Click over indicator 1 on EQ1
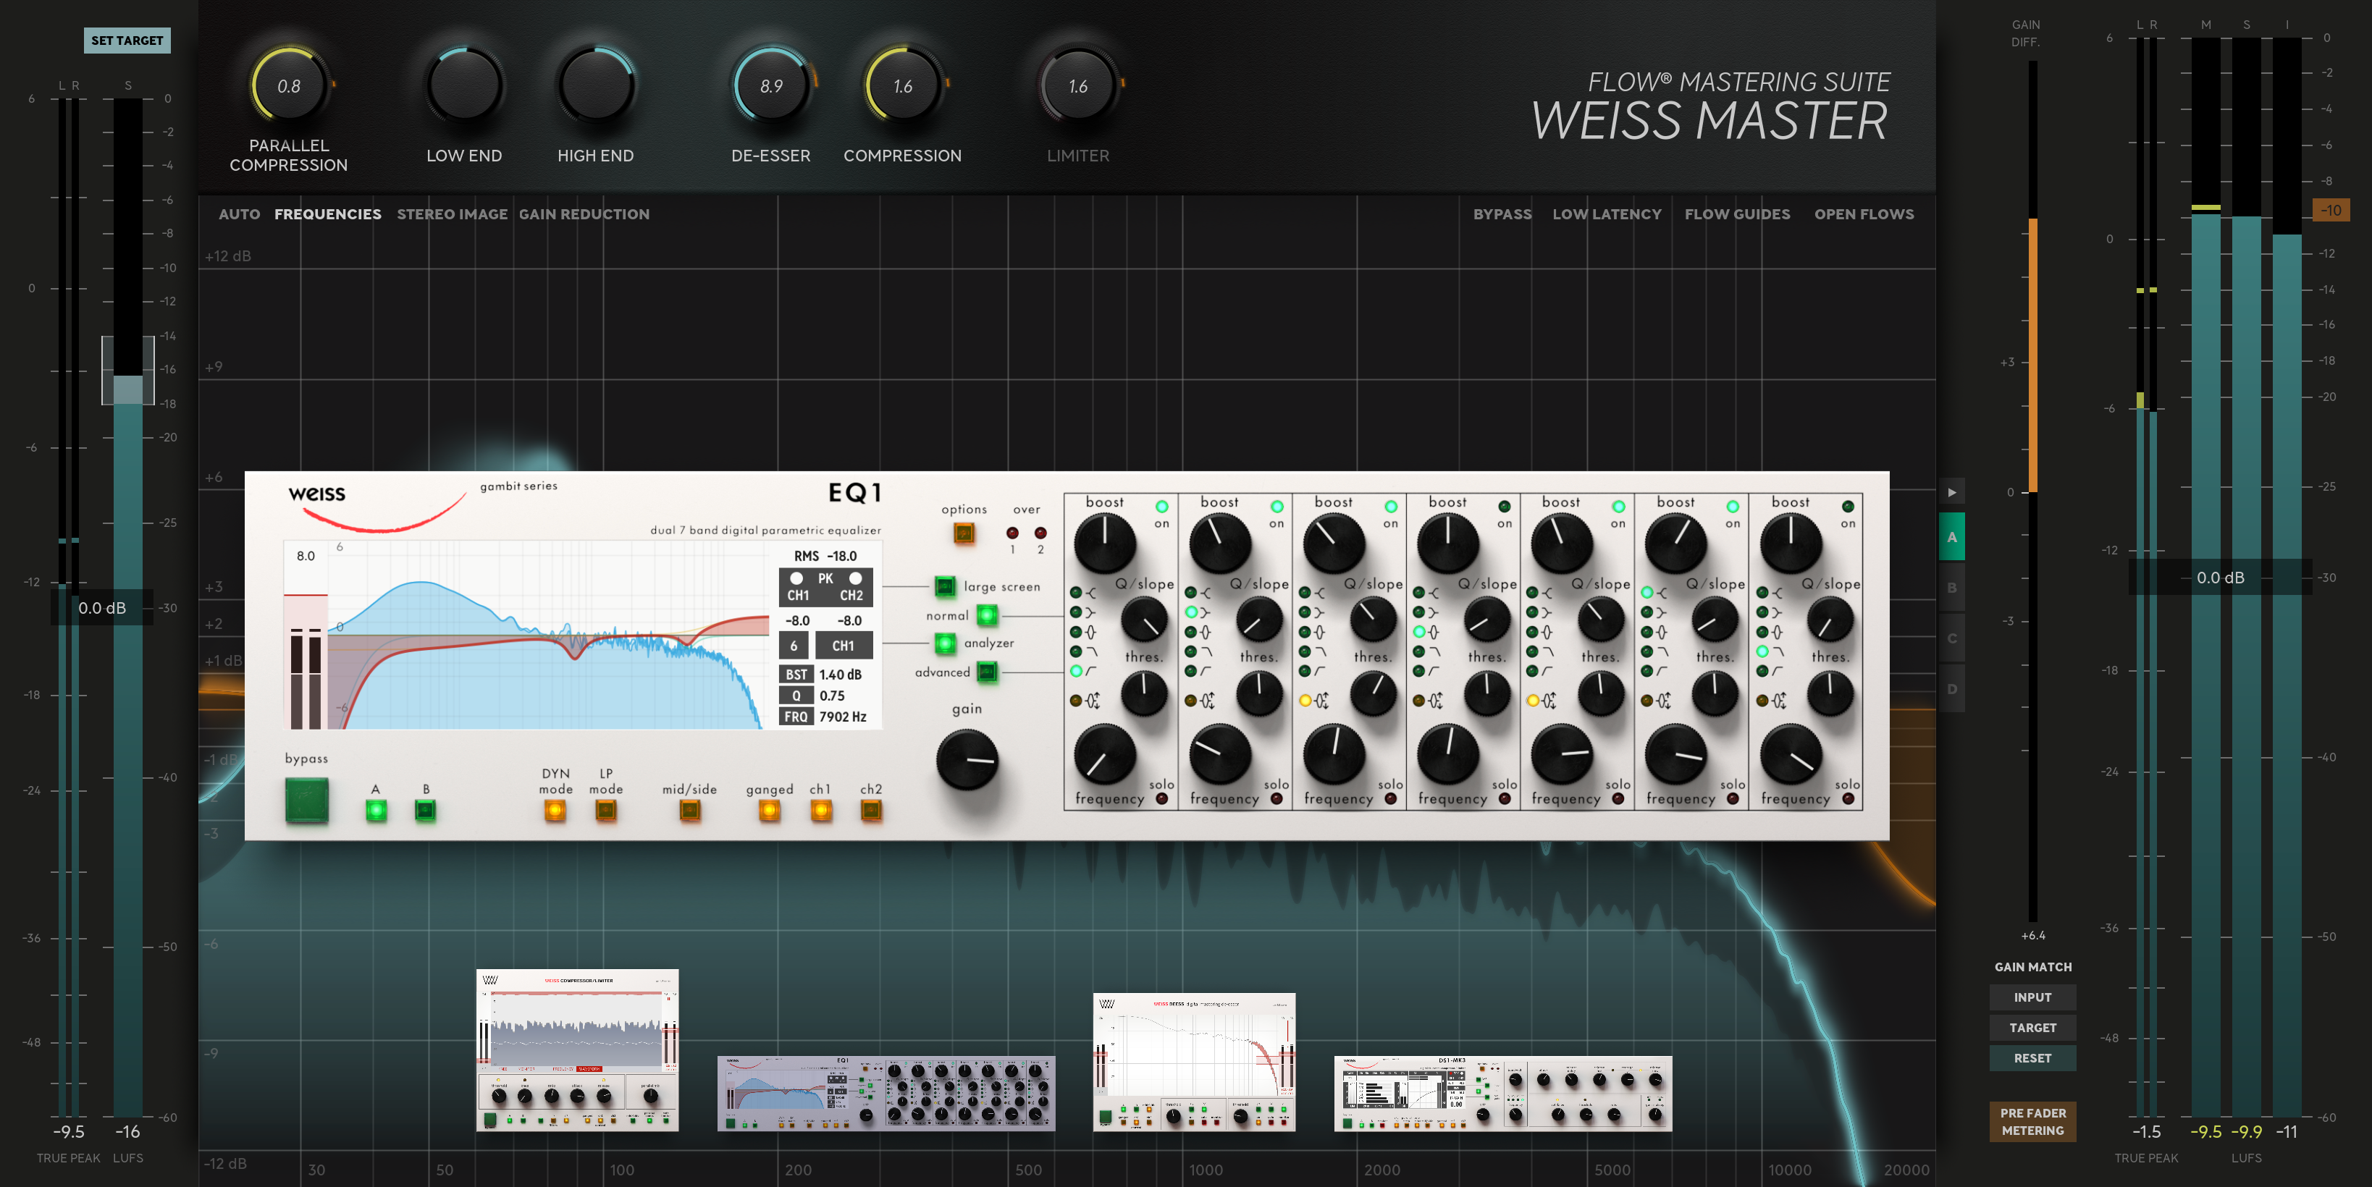Image resolution: width=2372 pixels, height=1187 pixels. coord(1013,533)
